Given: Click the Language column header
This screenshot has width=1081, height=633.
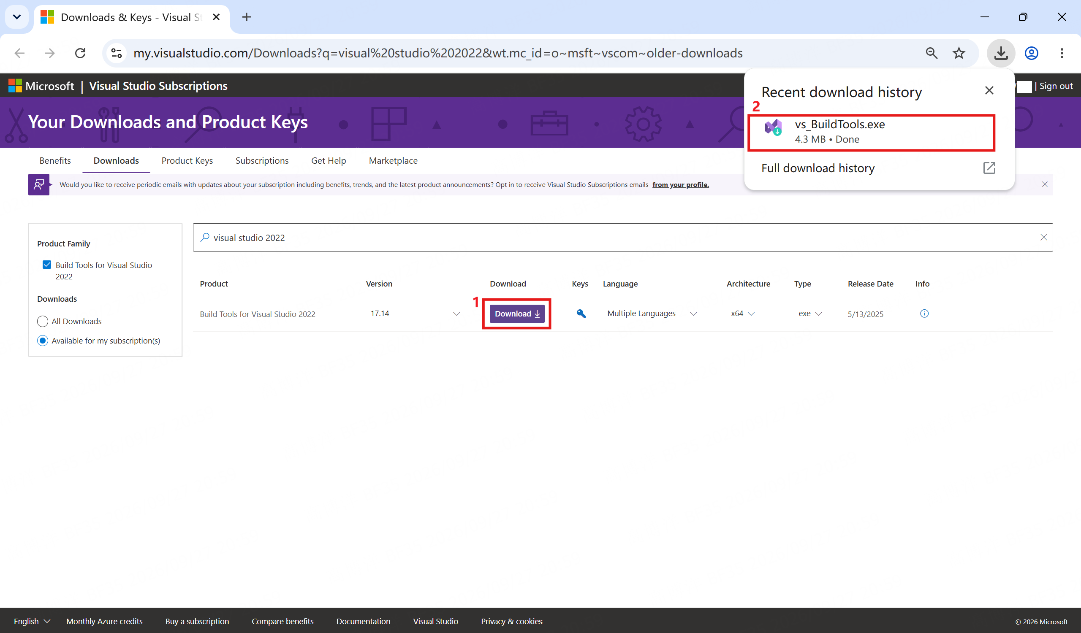Looking at the screenshot, I should pos(620,284).
